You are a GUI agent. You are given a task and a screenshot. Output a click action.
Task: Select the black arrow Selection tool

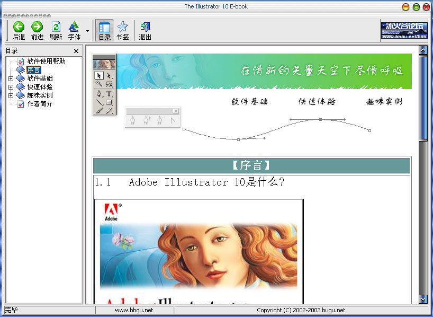click(99, 75)
